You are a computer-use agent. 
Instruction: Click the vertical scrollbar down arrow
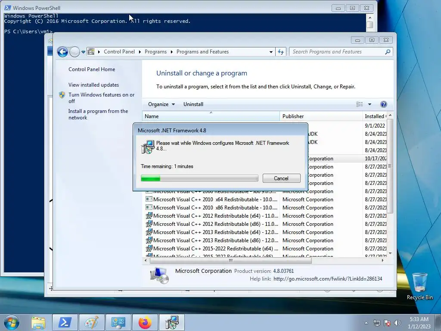point(390,253)
